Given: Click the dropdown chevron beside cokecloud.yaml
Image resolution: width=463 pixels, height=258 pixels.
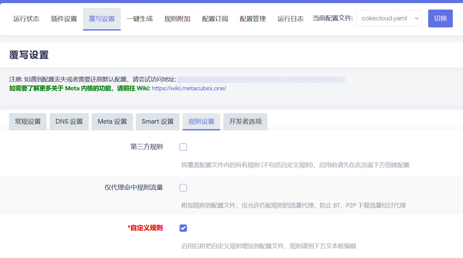Looking at the screenshot, I should pyautogui.click(x=417, y=18).
